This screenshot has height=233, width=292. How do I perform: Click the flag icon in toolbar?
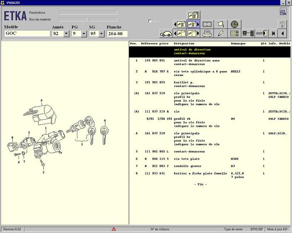tap(220, 24)
